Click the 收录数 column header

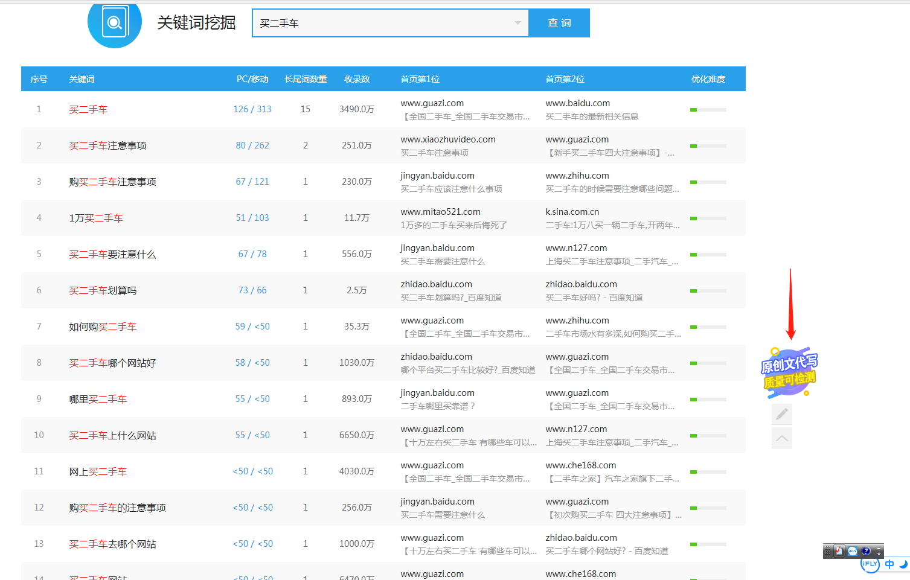click(x=356, y=79)
